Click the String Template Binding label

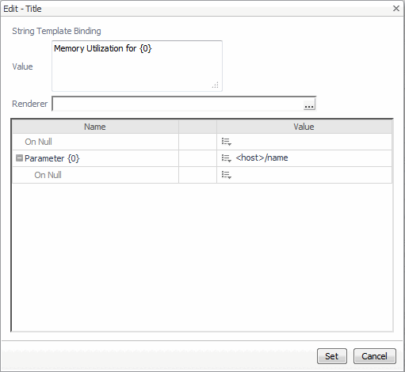(56, 31)
